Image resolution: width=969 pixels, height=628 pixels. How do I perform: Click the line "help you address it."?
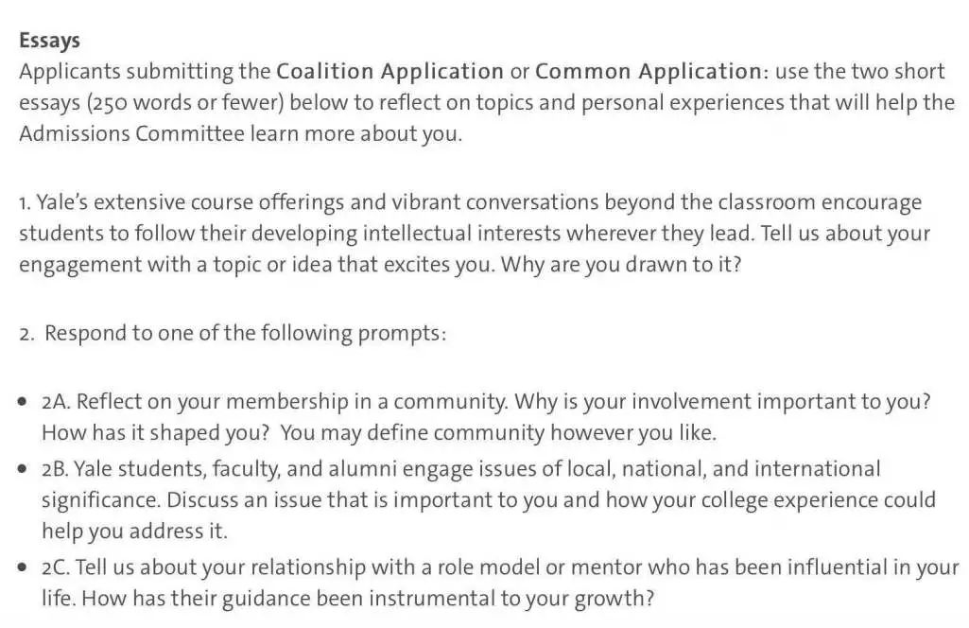point(135,531)
